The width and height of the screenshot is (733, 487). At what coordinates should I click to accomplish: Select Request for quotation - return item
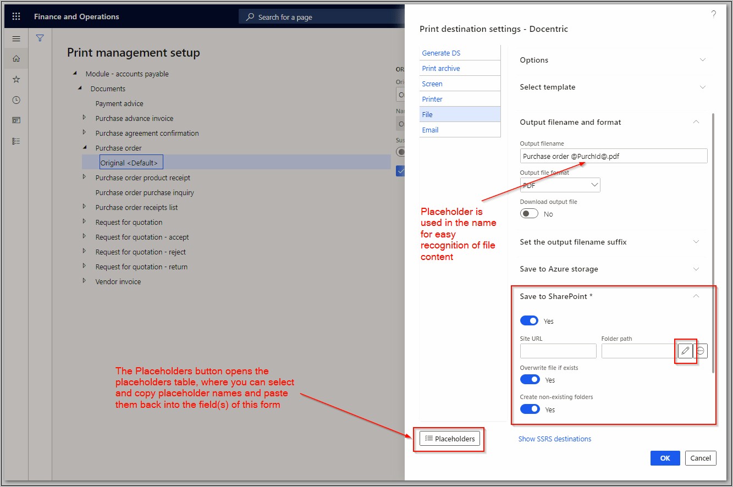(141, 267)
